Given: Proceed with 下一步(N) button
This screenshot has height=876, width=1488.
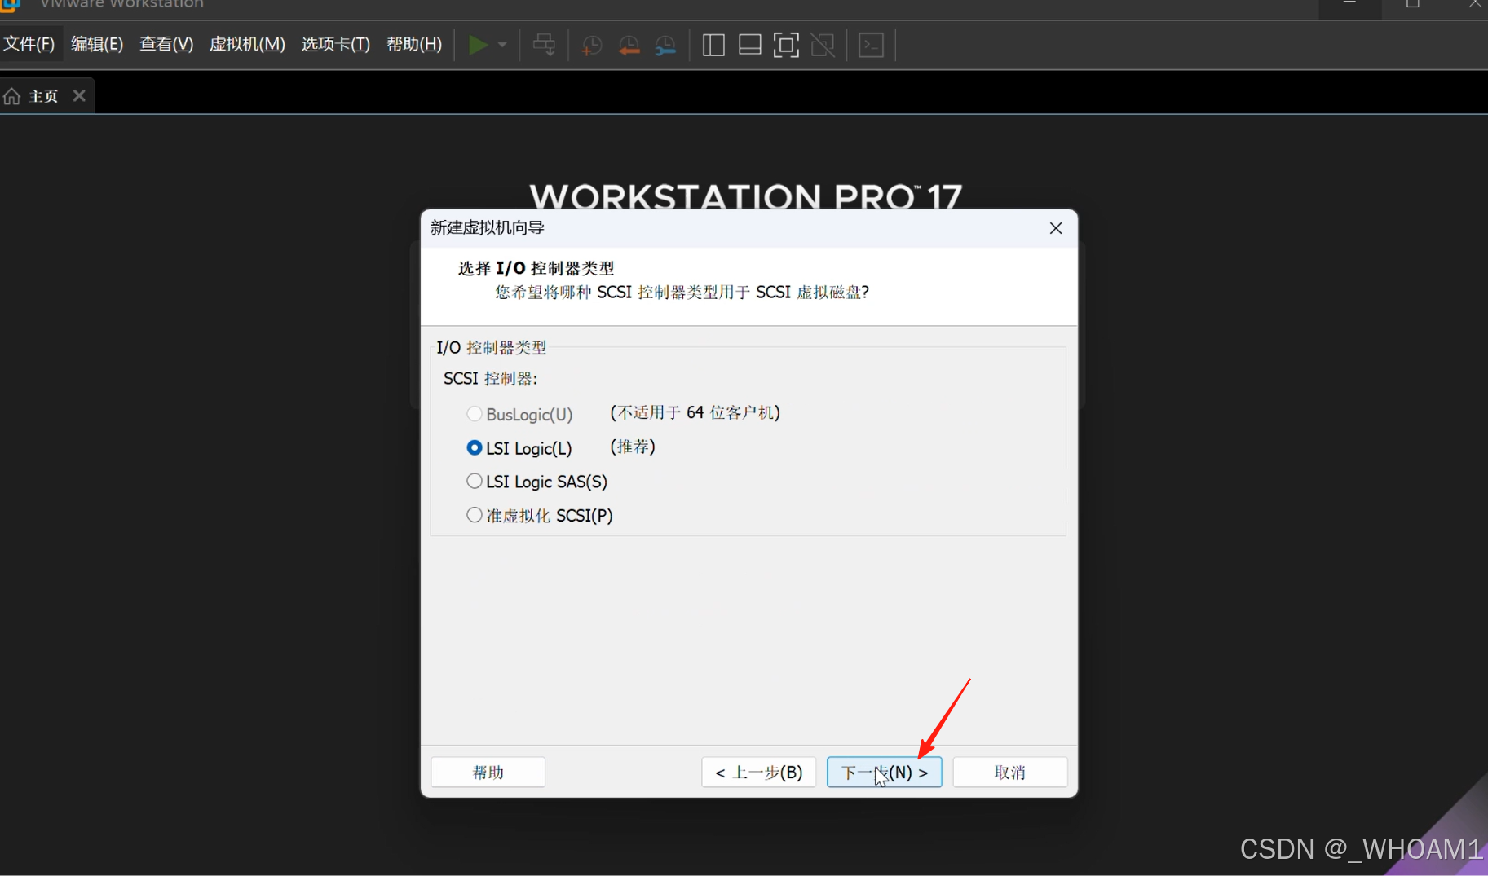Looking at the screenshot, I should pyautogui.click(x=884, y=772).
